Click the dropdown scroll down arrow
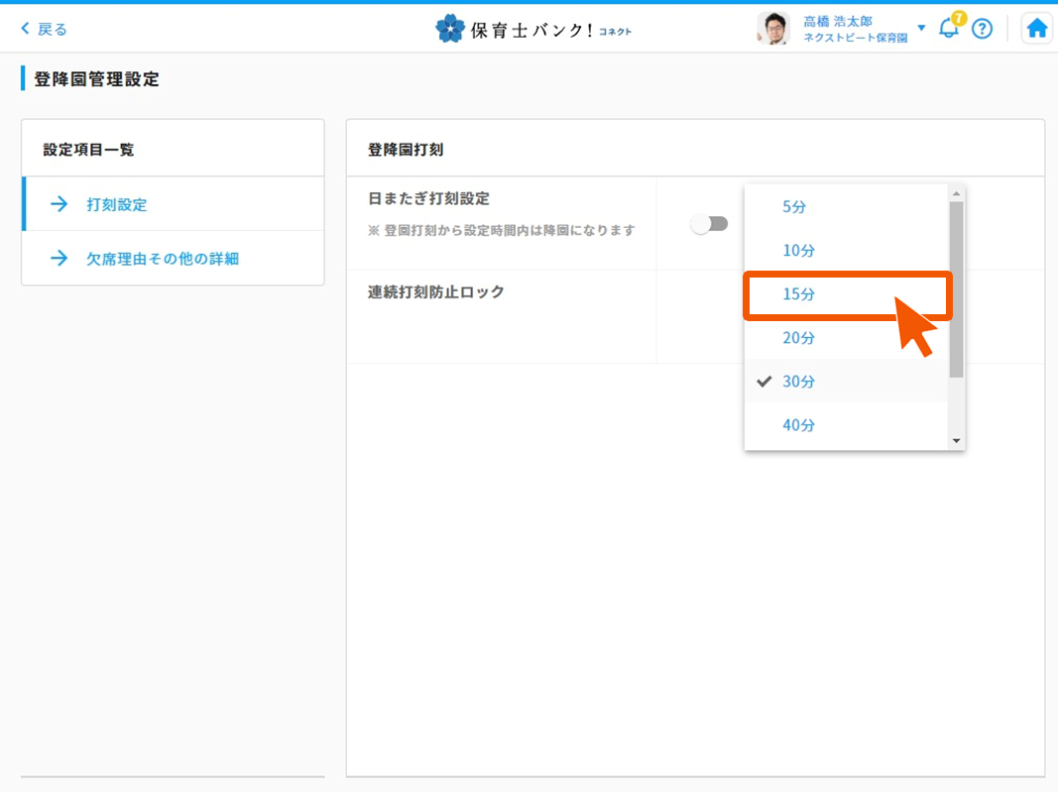This screenshot has height=793, width=1058. [956, 440]
